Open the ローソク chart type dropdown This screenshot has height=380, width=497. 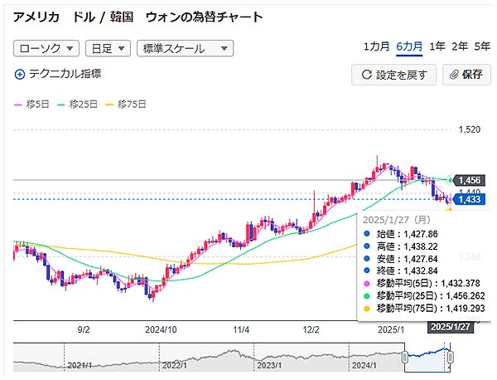coord(46,49)
